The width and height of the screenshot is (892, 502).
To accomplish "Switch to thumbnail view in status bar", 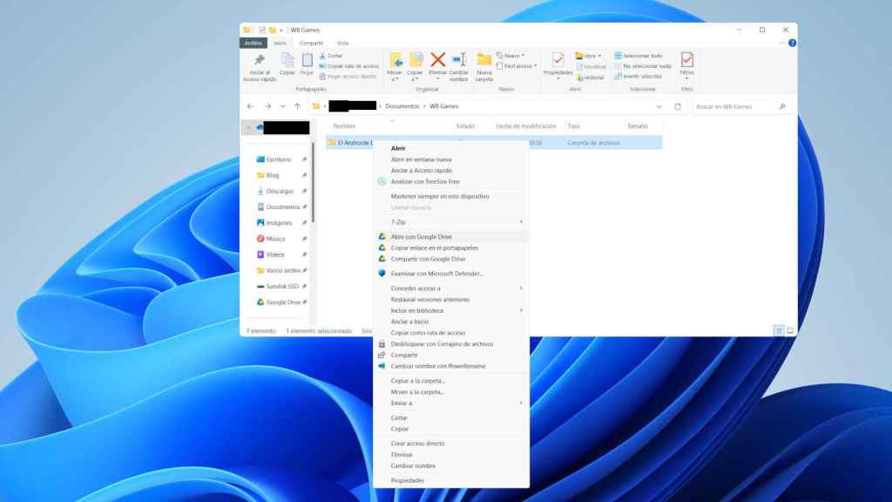I will [788, 332].
